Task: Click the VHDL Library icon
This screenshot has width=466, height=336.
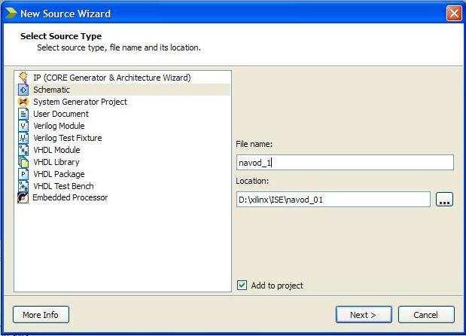Action: tap(23, 162)
